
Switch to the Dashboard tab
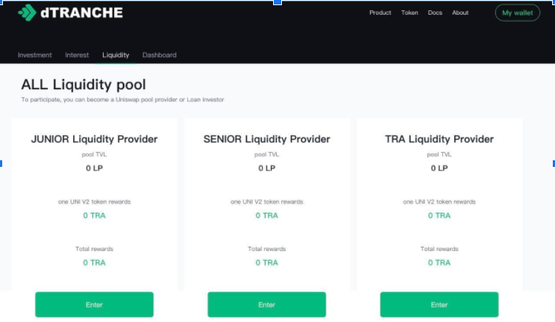(159, 55)
